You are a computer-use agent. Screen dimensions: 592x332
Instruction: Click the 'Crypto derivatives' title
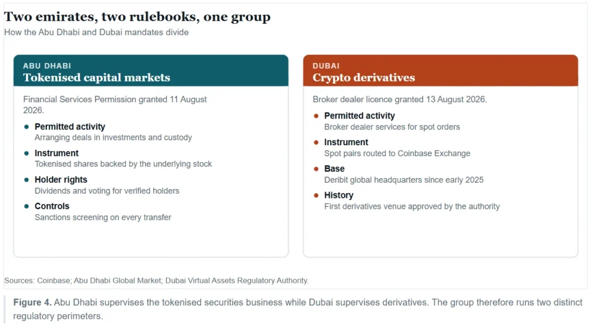coord(364,78)
